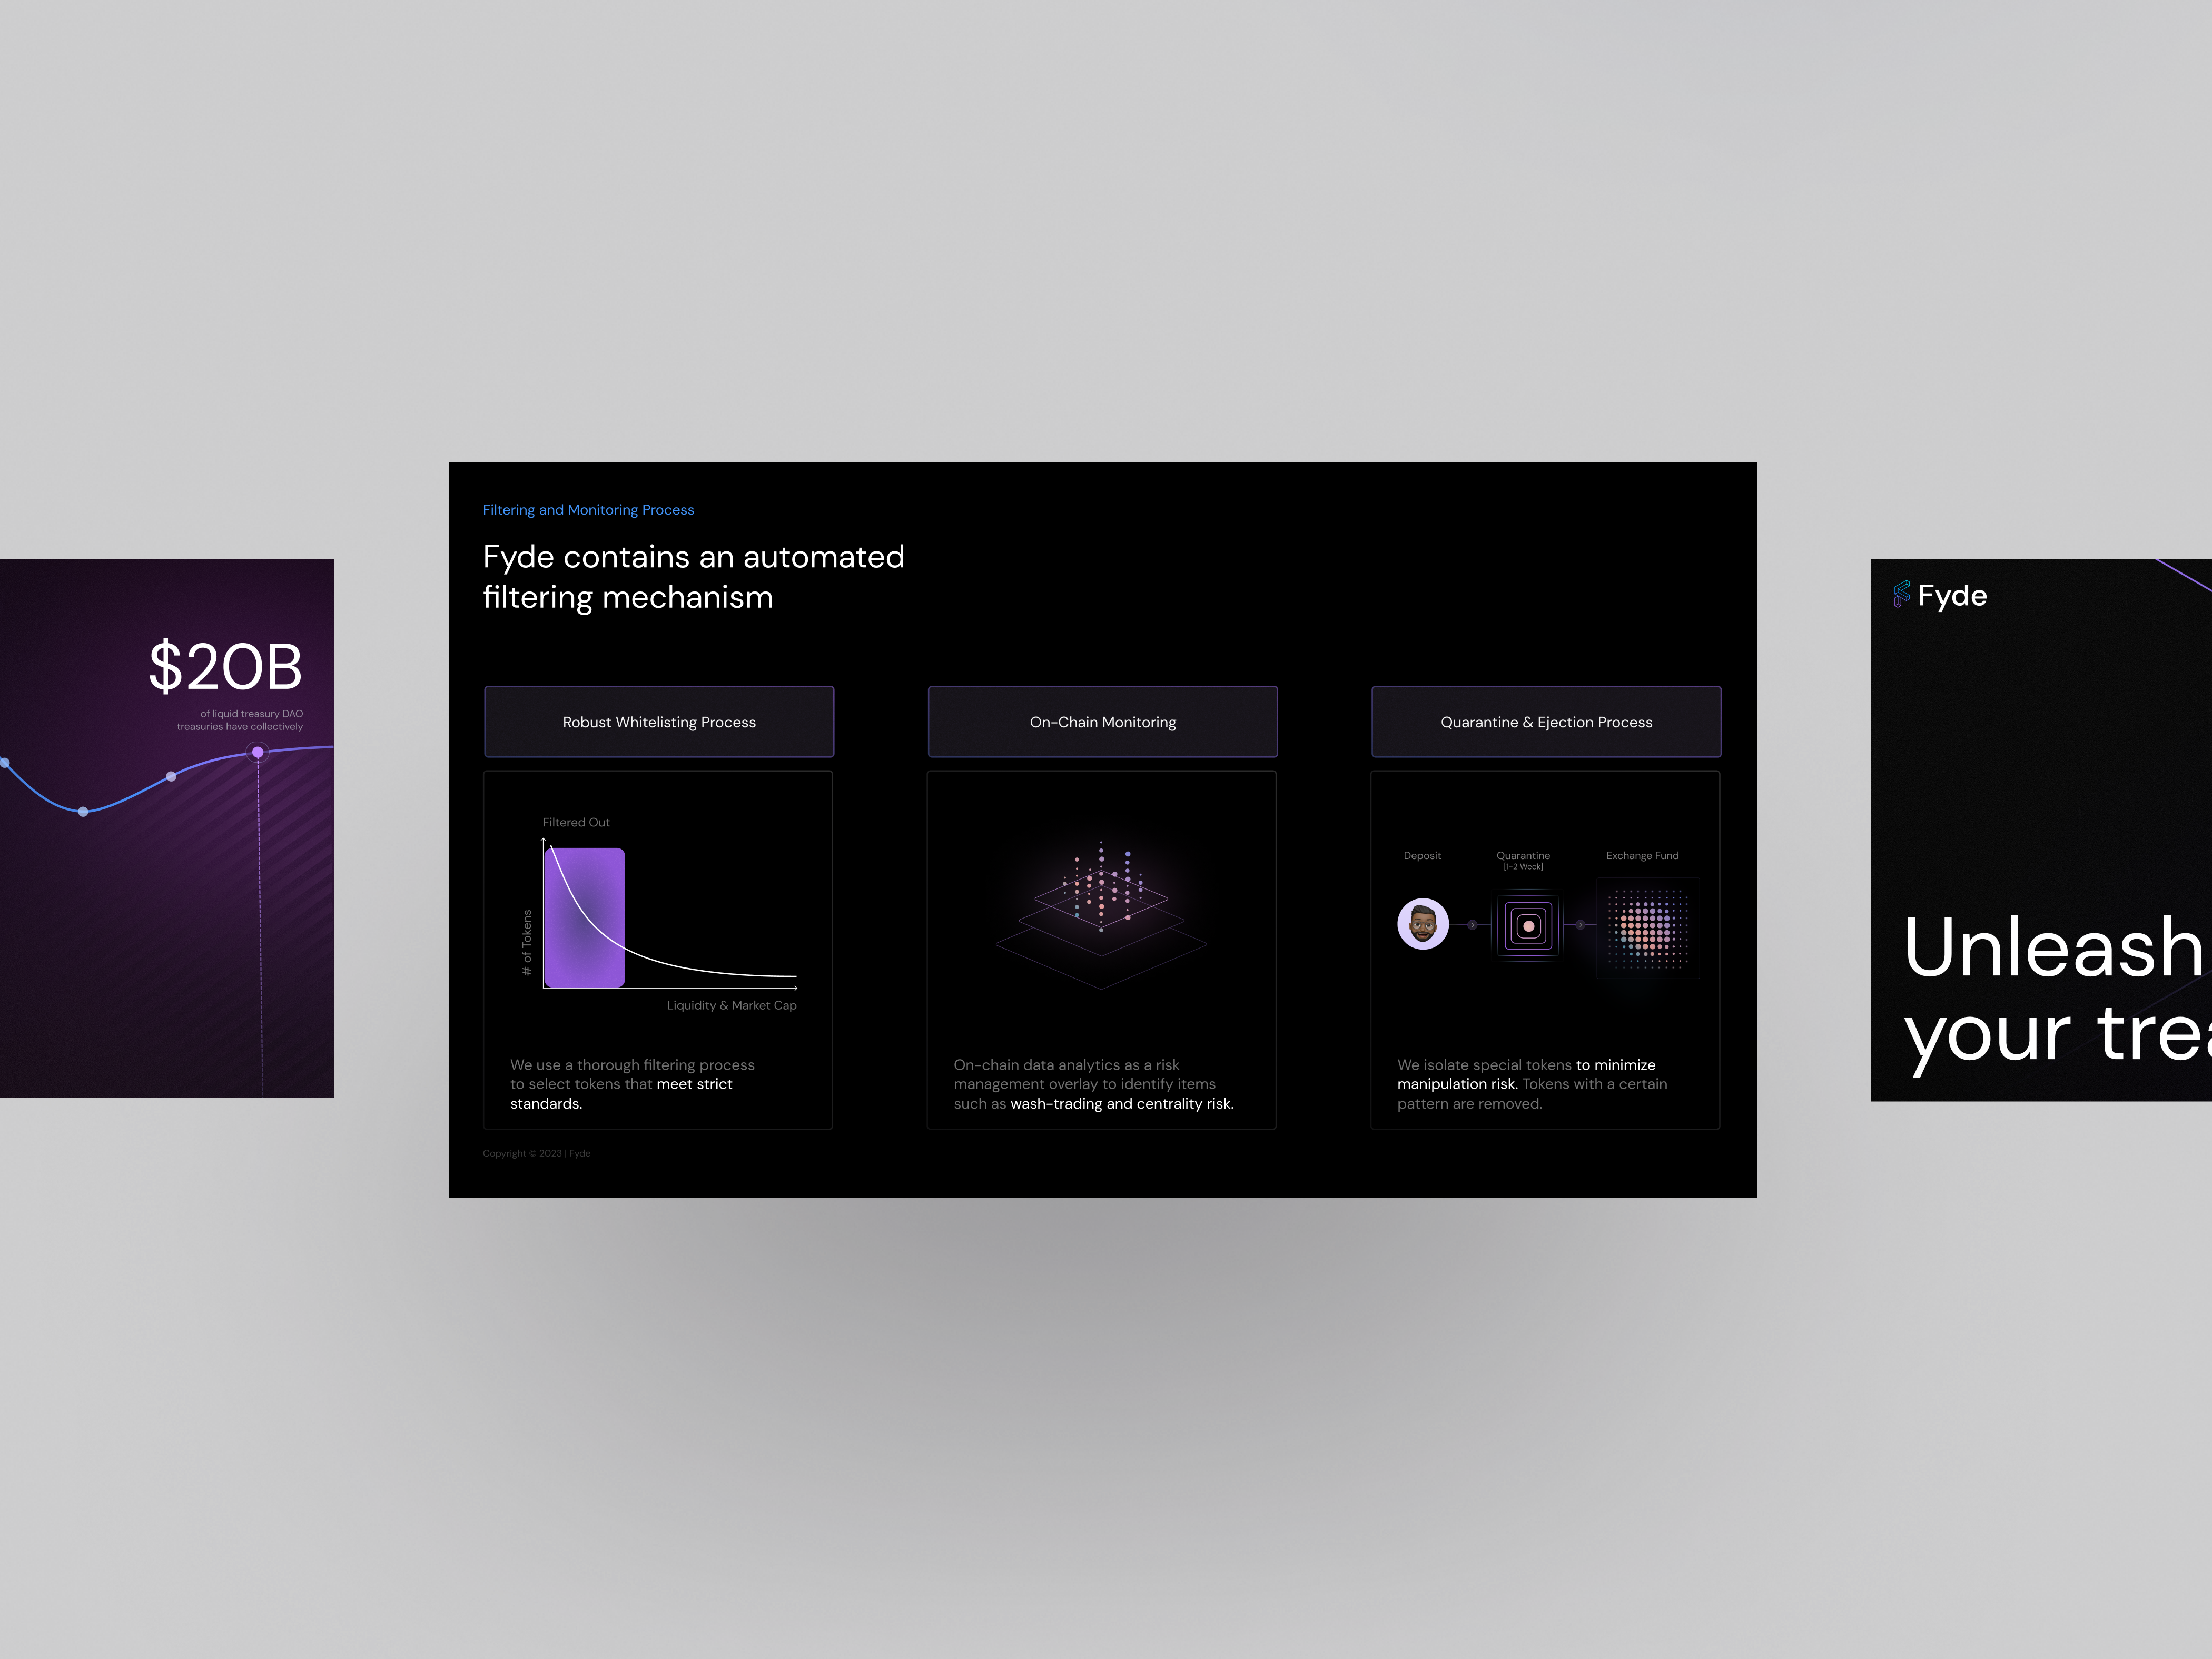Open the Filtering and Monitoring Process link
This screenshot has width=2212, height=1659.
click(588, 509)
